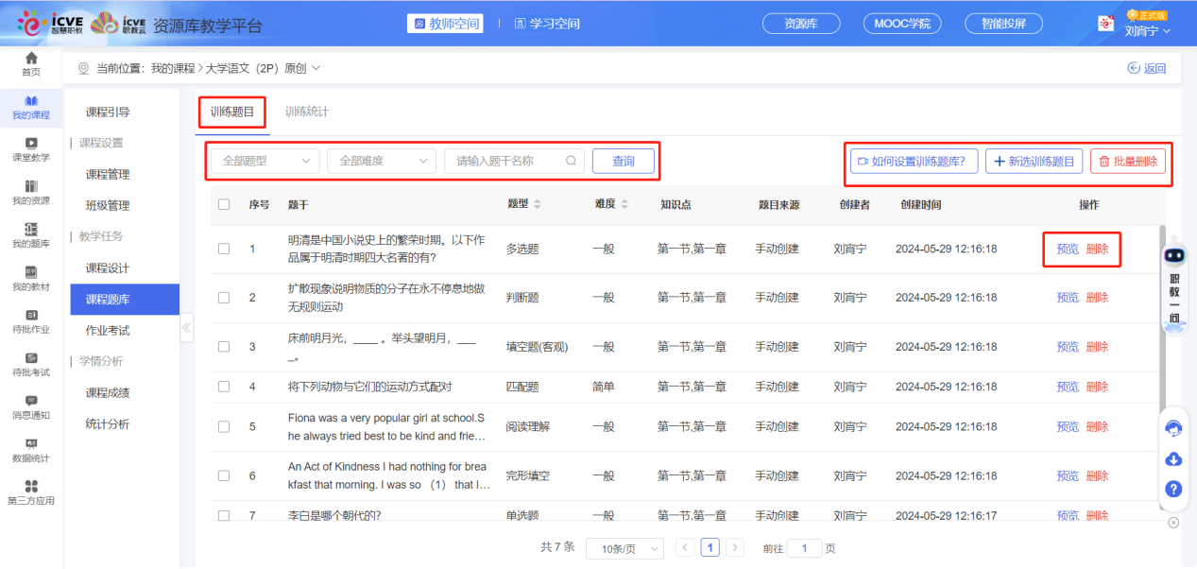Click the 新选训练题目 button
Screen dimensions: 1197x569
[x=1034, y=162]
